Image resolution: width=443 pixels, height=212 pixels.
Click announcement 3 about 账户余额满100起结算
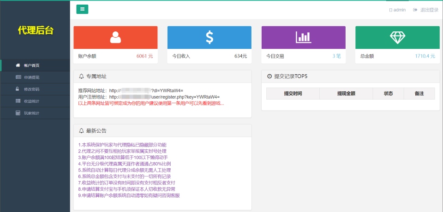click(123, 157)
